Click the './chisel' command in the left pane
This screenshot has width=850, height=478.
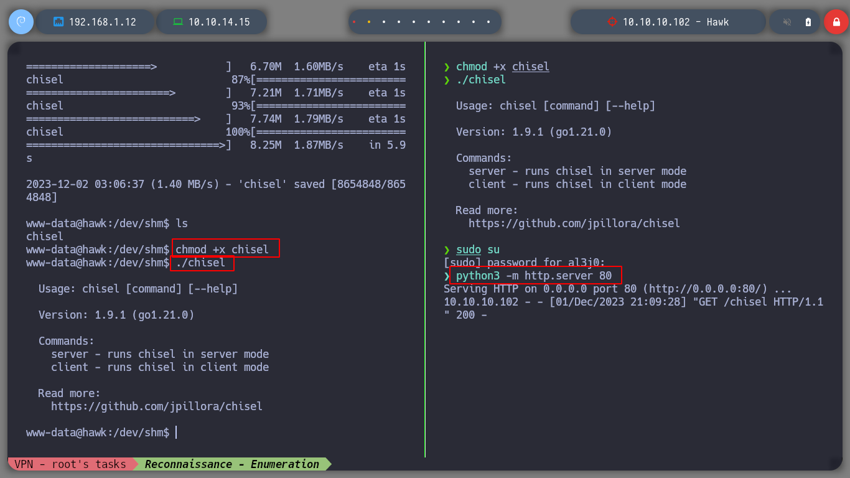point(200,263)
